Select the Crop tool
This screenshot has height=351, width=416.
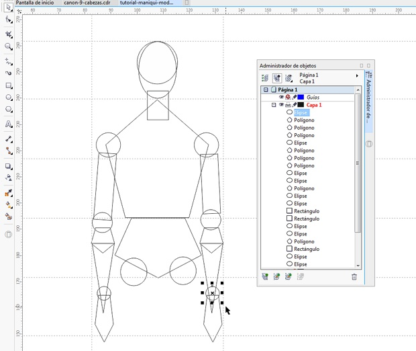click(9, 34)
